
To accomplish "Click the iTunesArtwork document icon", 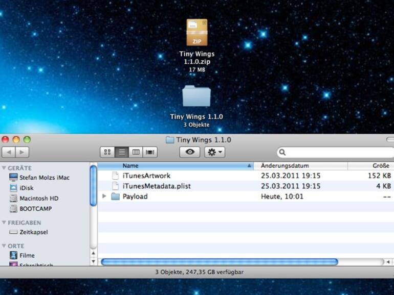I will (115, 176).
